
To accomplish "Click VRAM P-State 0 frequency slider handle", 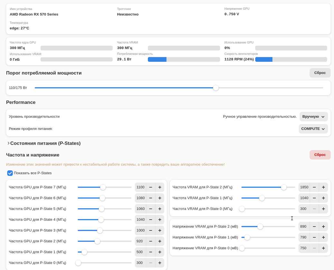I will coord(242,209).
